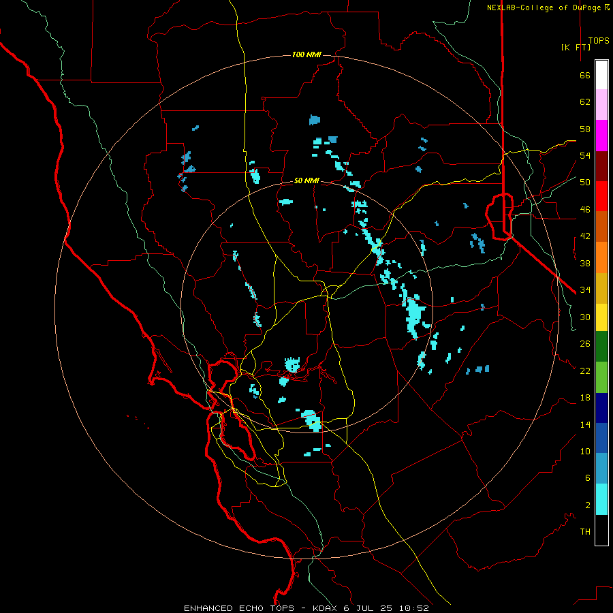Click the legend value 34
The height and width of the screenshot is (613, 613).
(x=585, y=290)
